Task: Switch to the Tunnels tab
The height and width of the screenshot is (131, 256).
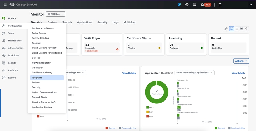Action: point(67,22)
